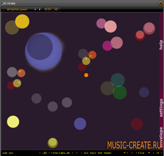Select next preset with host right arrow
Screen dimensions: 164x156
40,9
